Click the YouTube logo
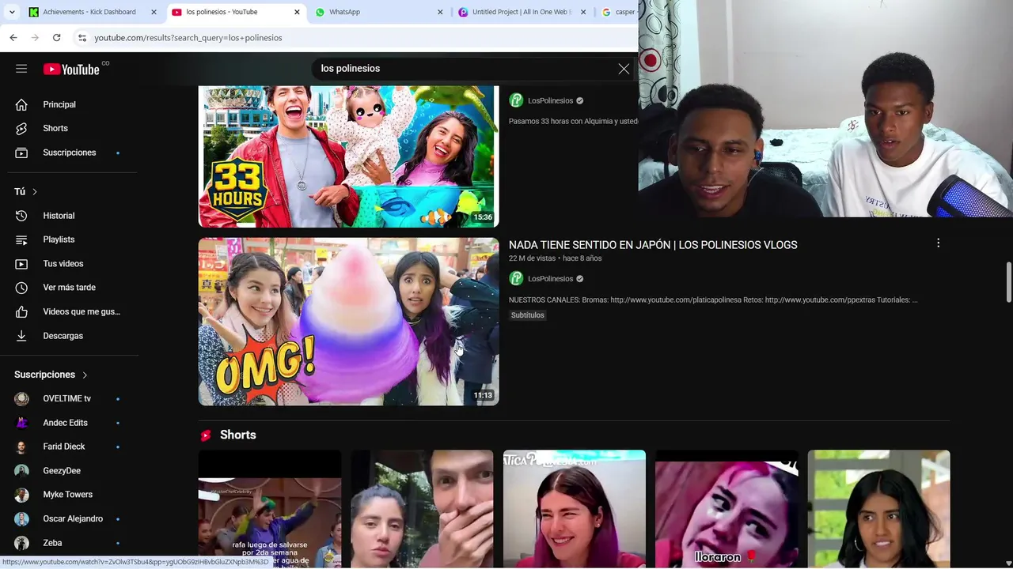1013x569 pixels. (x=71, y=70)
